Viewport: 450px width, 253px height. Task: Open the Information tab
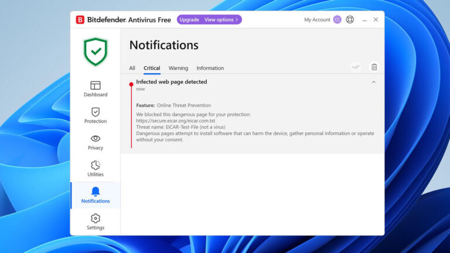click(210, 68)
